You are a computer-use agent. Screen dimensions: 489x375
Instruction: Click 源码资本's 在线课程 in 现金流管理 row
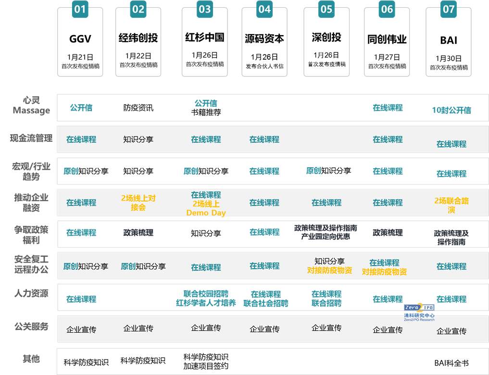(x=264, y=139)
